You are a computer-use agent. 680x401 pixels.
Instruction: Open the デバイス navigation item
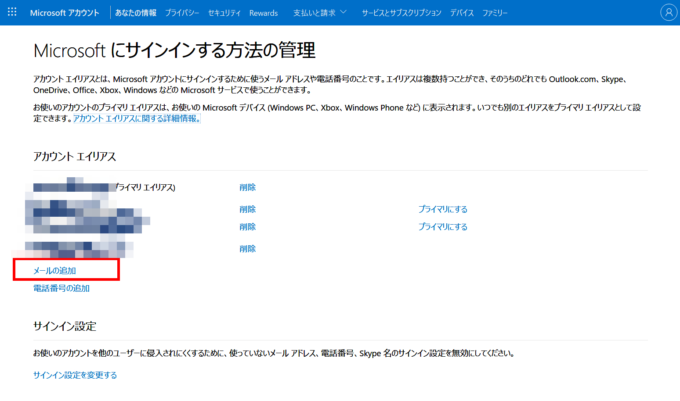point(462,13)
